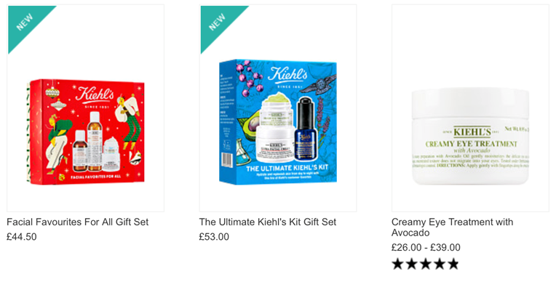This screenshot has height=282, width=556.
Task: Click the £44.50 price
Action: (22, 237)
